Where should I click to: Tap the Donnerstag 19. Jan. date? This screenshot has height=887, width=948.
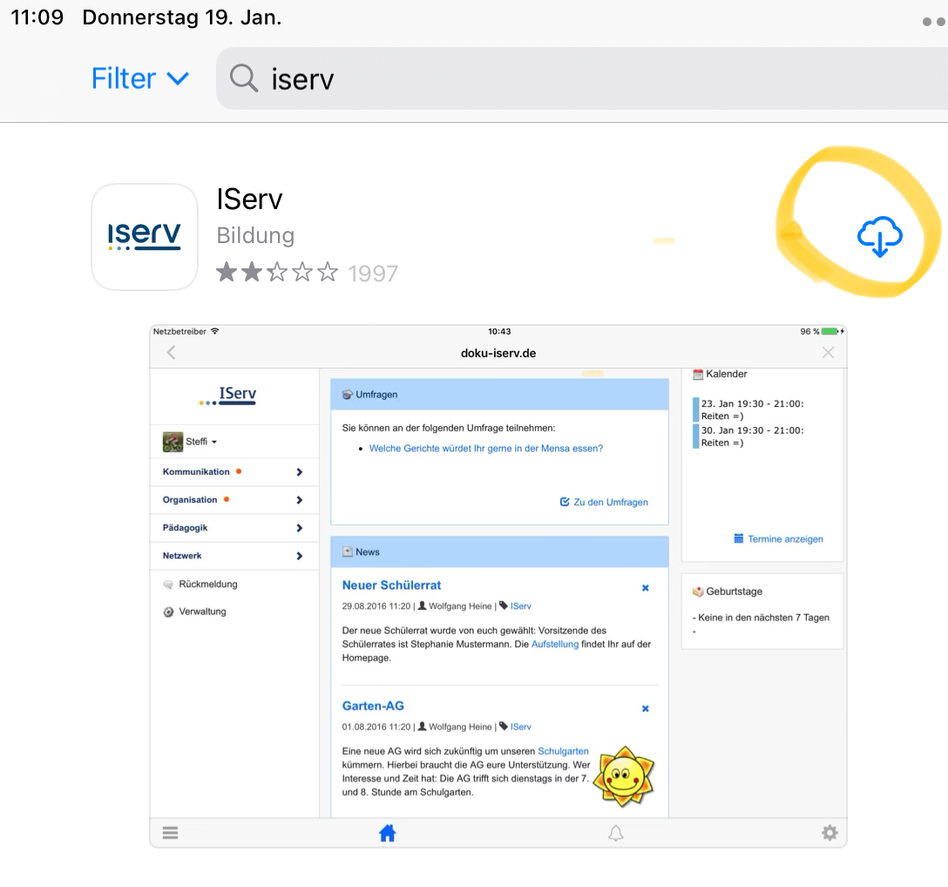182,17
